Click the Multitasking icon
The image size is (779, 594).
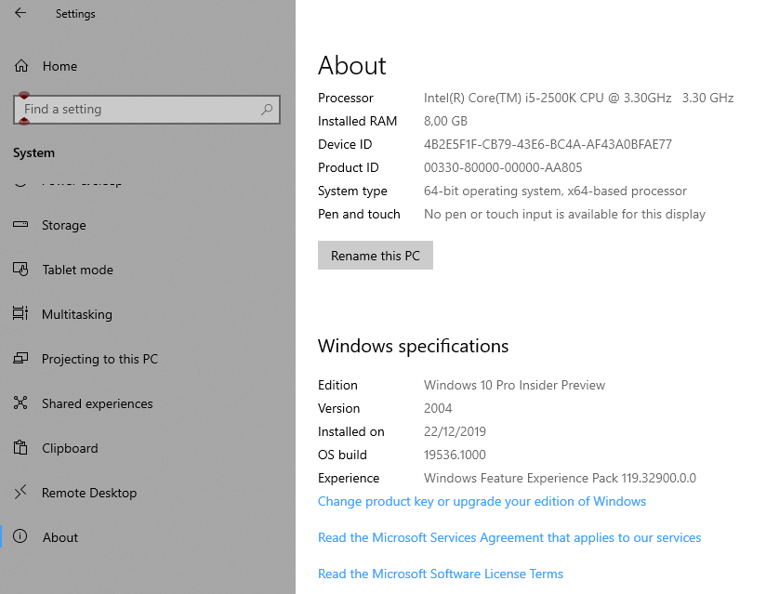click(x=20, y=313)
